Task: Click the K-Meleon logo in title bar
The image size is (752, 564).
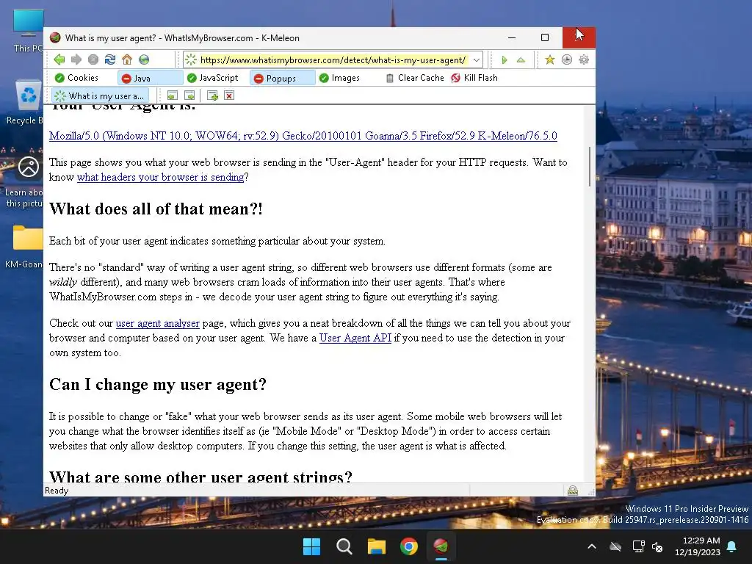Action: tap(55, 37)
